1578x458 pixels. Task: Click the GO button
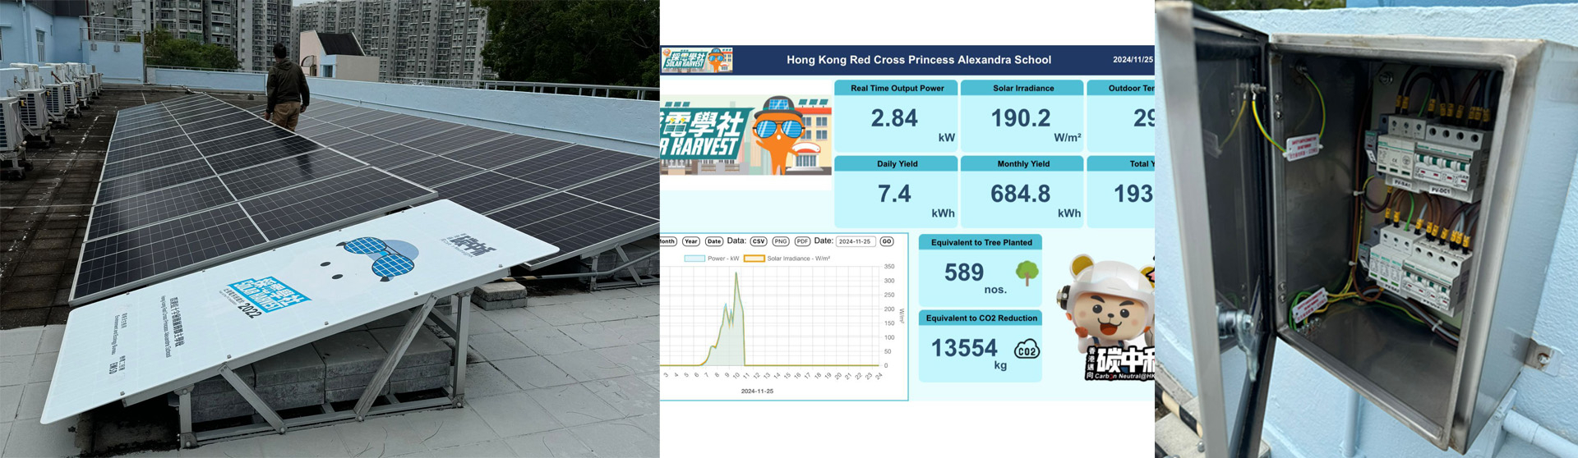(887, 241)
